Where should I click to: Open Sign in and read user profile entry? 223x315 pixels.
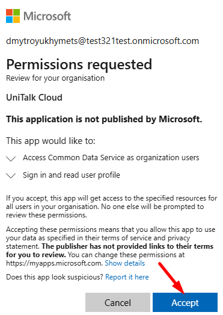(72, 175)
